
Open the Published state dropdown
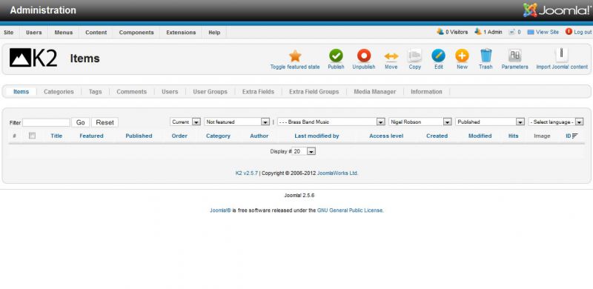[490, 122]
